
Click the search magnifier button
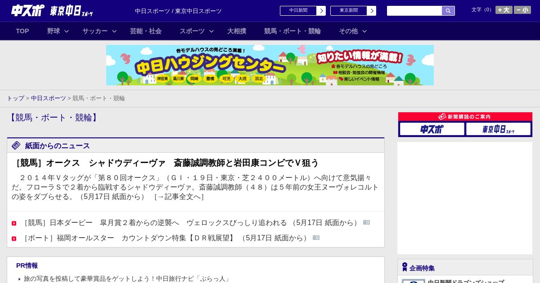click(448, 11)
